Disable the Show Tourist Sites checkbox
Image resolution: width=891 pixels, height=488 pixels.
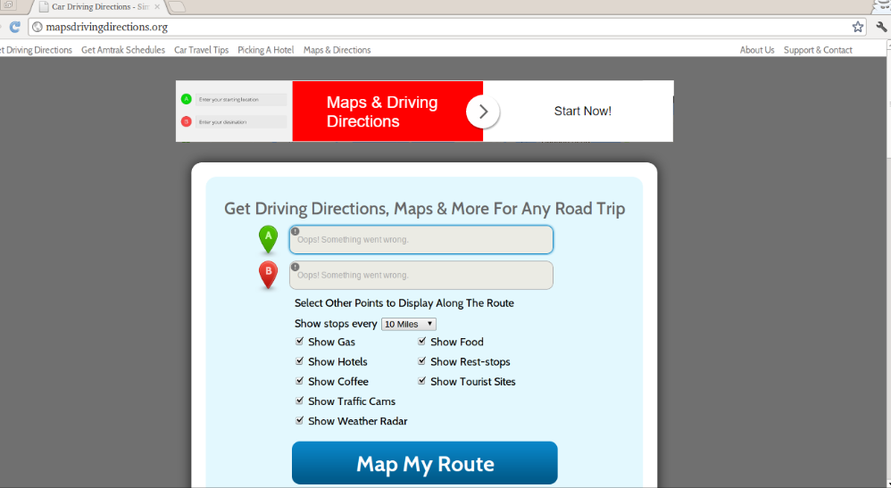pos(421,381)
